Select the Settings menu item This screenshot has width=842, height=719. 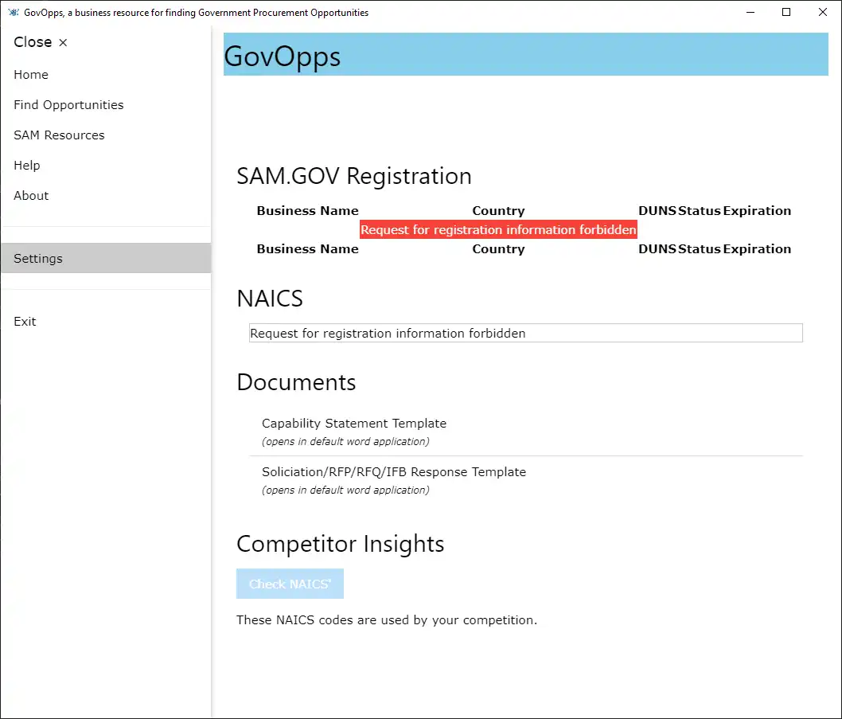point(106,258)
